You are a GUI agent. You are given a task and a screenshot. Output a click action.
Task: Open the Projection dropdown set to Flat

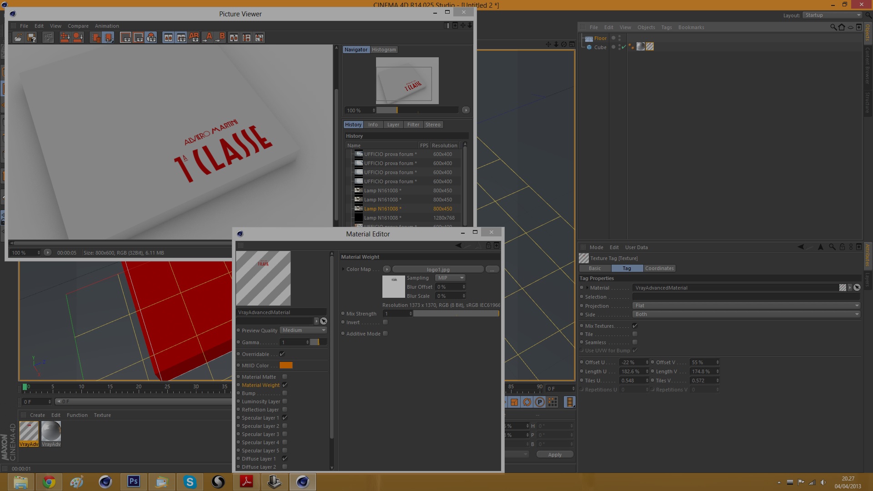(x=746, y=306)
